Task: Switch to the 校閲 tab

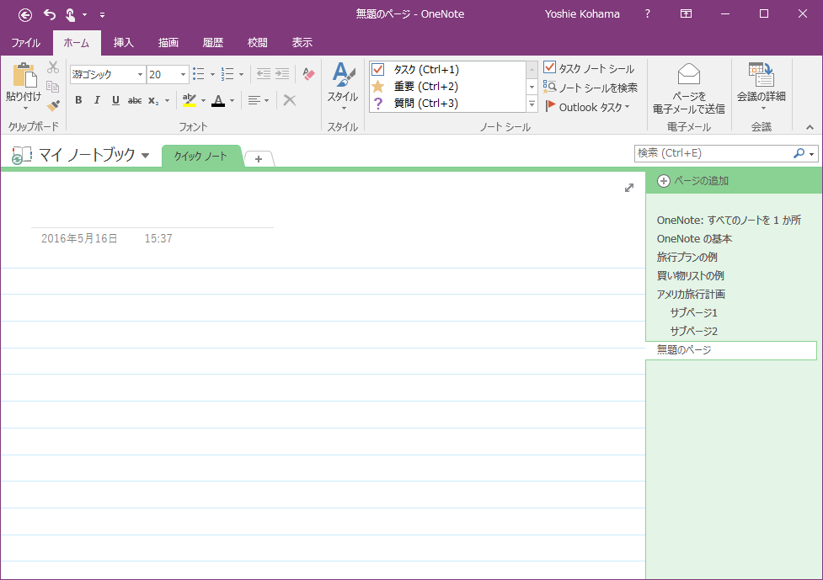Action: pyautogui.click(x=258, y=42)
